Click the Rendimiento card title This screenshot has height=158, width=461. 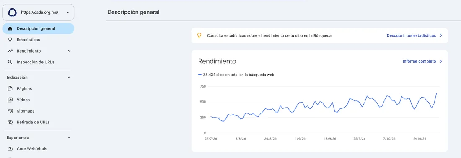217,61
